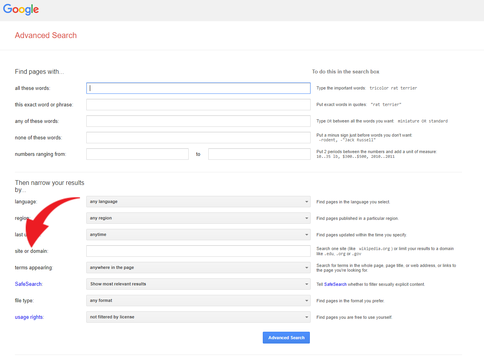The image size is (484, 360).
Task: Click the 'numbers ranging from:' label
Action: point(40,154)
